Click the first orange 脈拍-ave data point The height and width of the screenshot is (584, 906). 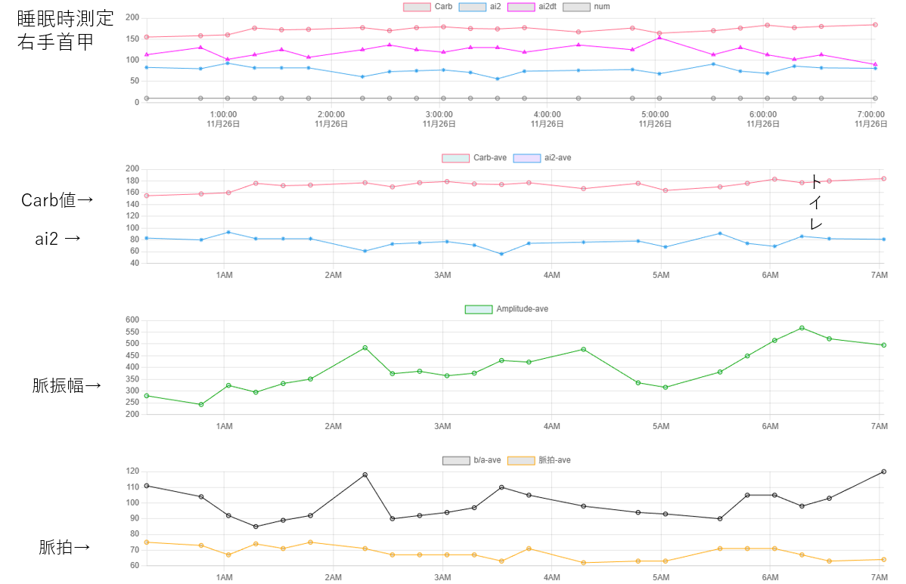(x=147, y=542)
